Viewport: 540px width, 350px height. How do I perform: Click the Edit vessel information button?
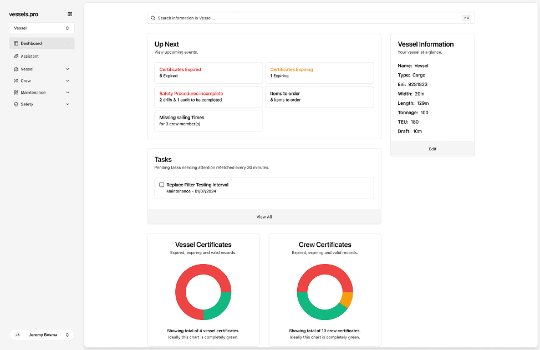432,149
